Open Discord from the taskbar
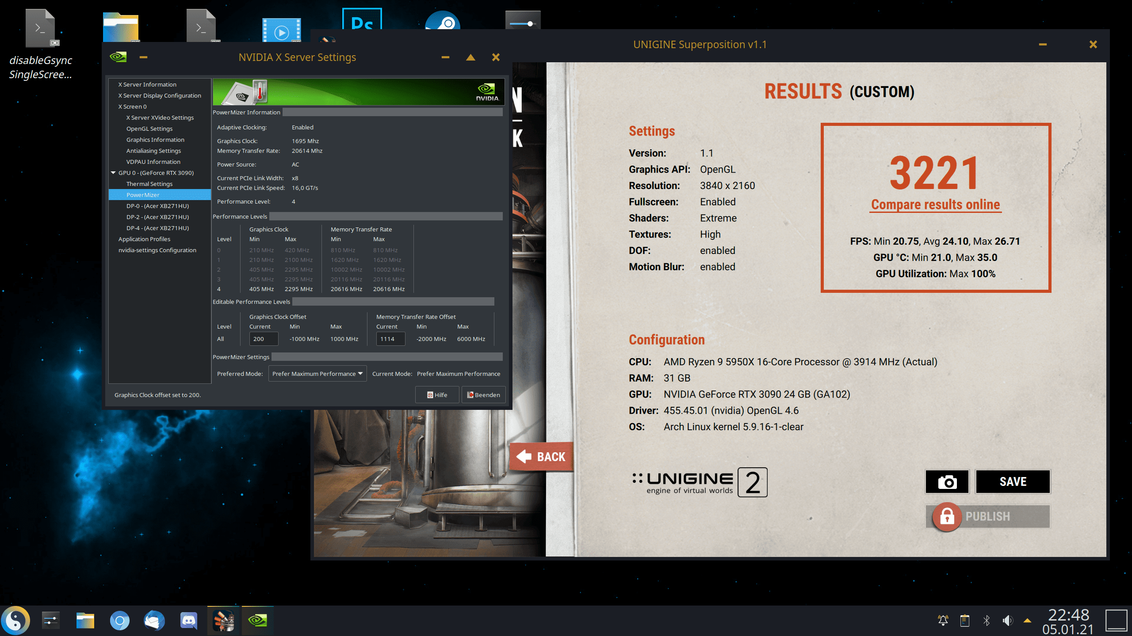Viewport: 1132px width, 636px height. click(189, 621)
